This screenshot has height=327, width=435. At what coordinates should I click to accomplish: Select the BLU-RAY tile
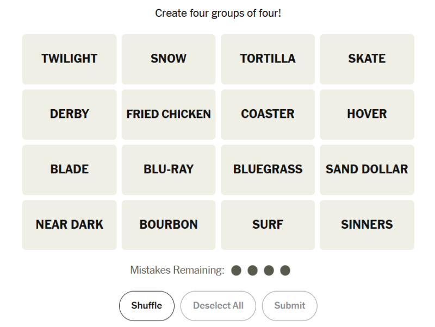pyautogui.click(x=169, y=169)
